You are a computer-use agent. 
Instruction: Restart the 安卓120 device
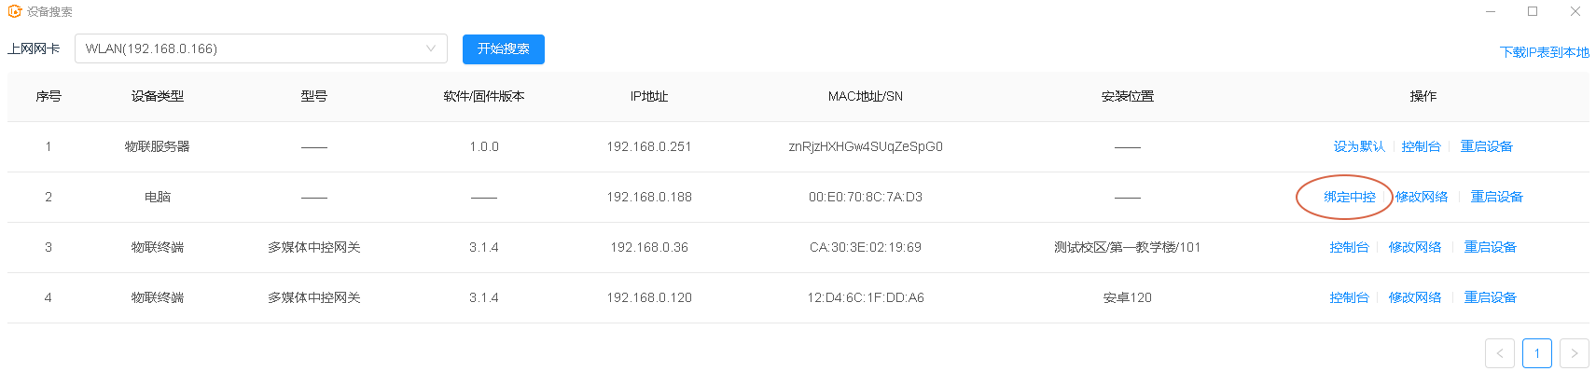(x=1490, y=297)
